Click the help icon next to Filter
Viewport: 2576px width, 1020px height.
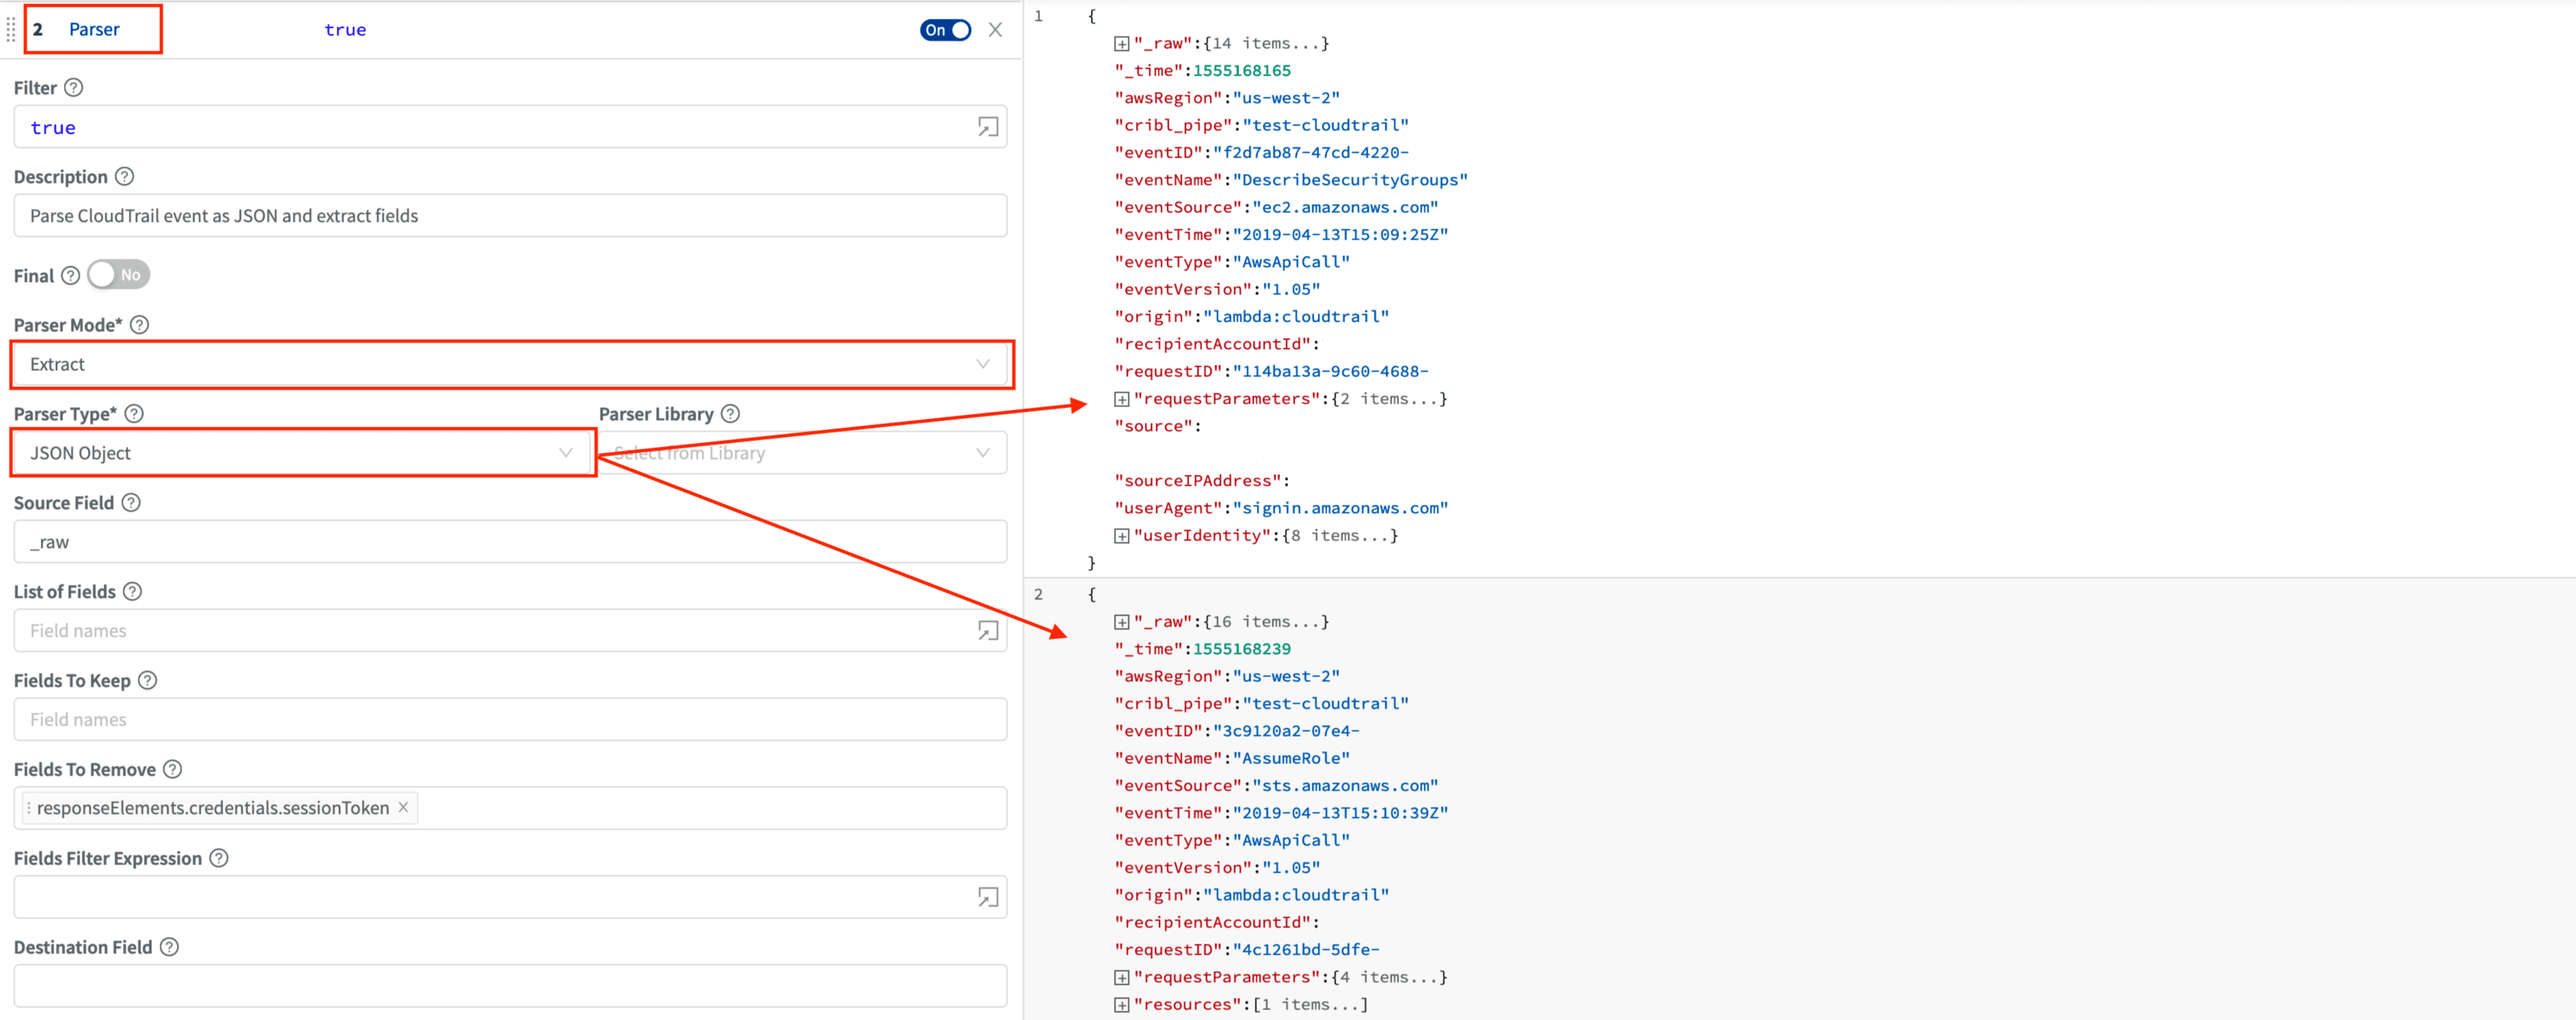click(x=73, y=88)
